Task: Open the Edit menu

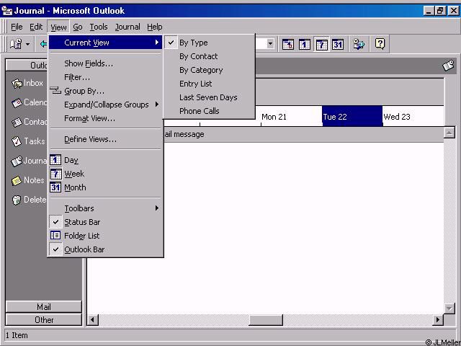Action: 36,27
